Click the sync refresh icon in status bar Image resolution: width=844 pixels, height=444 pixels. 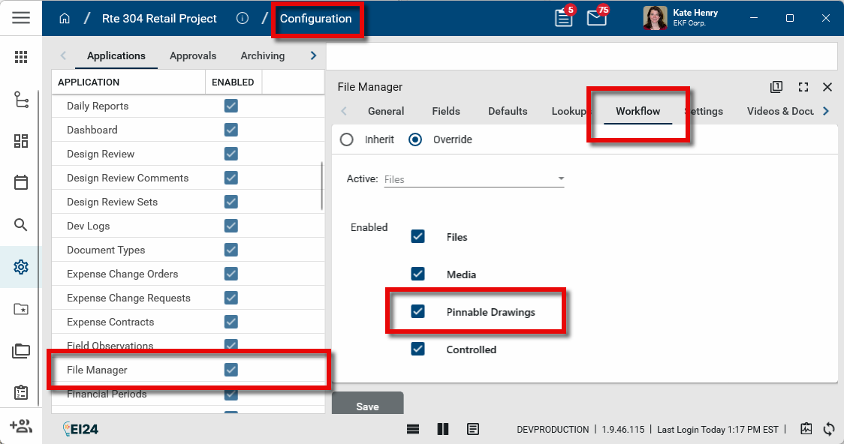[x=829, y=429]
